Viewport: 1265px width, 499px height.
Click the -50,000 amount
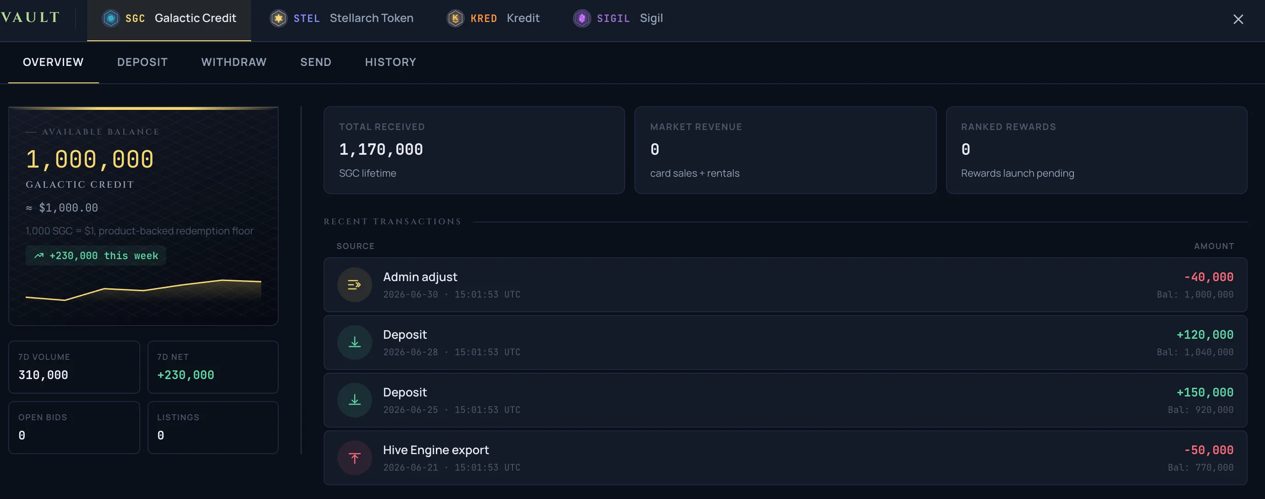1209,450
